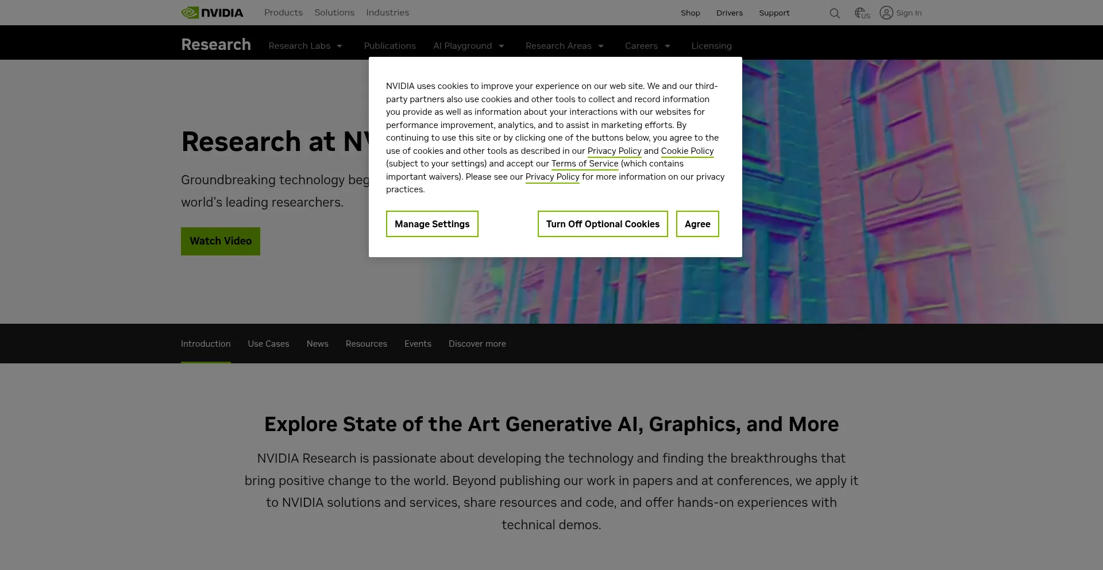Screen dimensions: 1103x570
Task: Open the Support link
Action: pos(774,13)
